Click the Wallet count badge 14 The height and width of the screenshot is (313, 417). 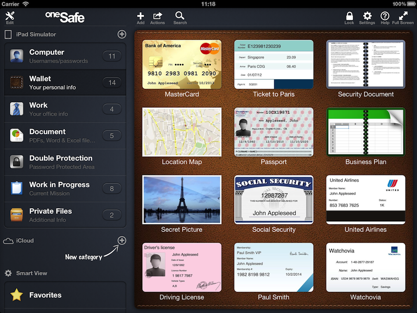(112, 82)
